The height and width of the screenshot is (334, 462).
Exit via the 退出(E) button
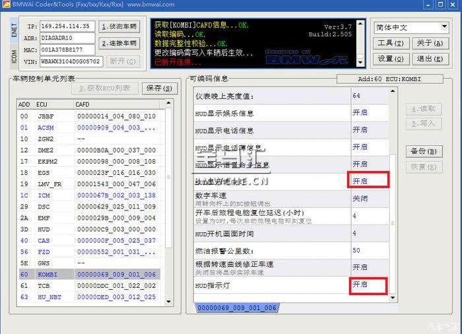429,59
